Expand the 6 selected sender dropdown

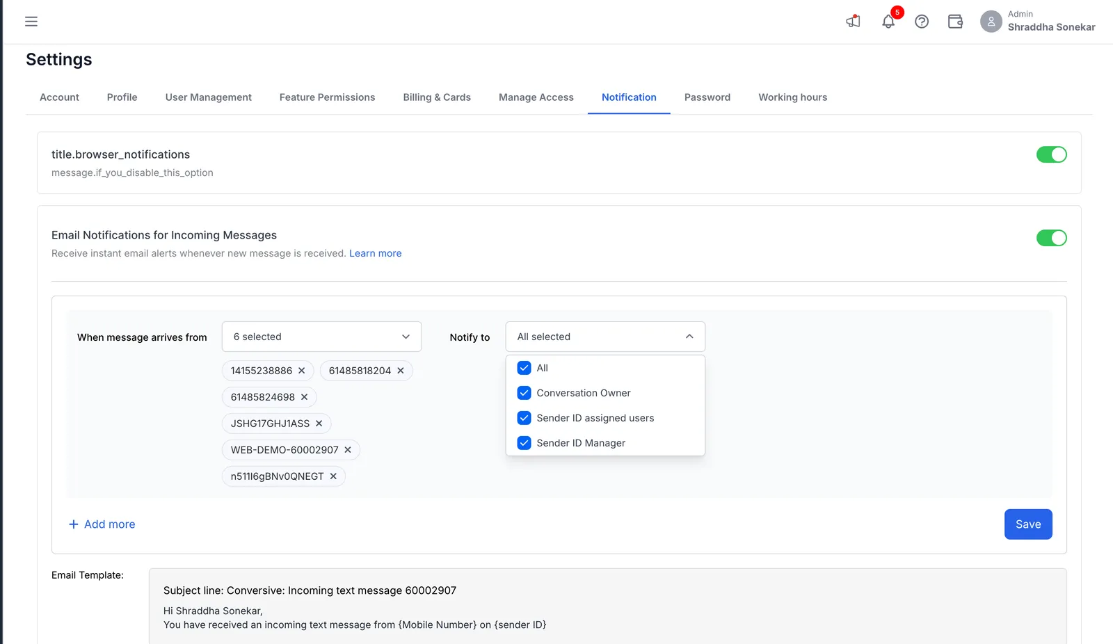[321, 337]
